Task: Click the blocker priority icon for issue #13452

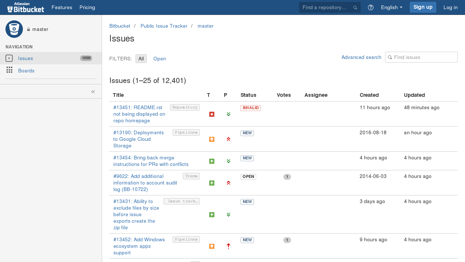Action: pos(229,246)
